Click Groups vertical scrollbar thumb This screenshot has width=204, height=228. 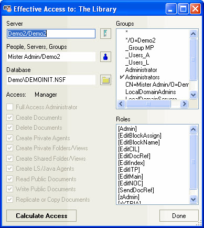[193, 59]
